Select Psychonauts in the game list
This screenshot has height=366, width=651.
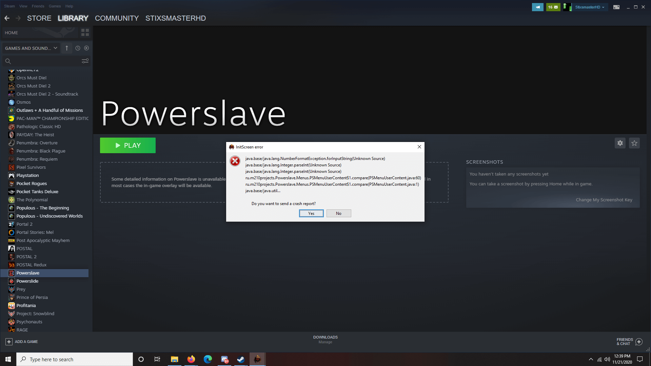(x=45, y=322)
